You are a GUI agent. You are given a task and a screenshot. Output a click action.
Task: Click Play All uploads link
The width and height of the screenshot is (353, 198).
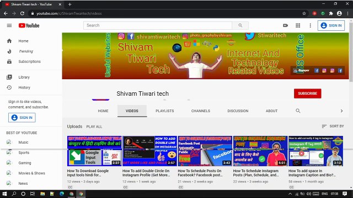click(x=94, y=127)
